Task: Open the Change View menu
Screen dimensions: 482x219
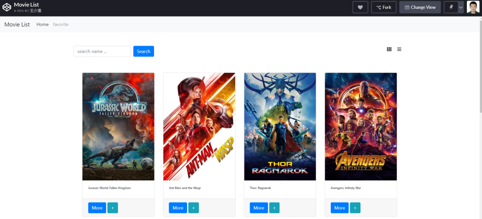Action: tap(420, 8)
